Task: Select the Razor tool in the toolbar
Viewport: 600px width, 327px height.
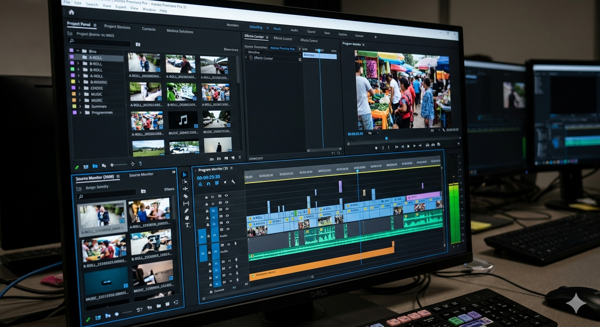Action: [x=185, y=196]
